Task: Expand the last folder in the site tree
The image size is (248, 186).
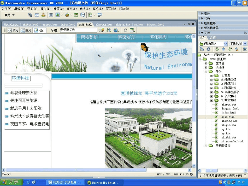Action: pyautogui.click(x=206, y=146)
